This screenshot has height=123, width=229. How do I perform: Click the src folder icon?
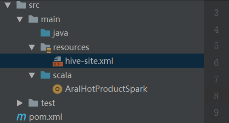21,5
